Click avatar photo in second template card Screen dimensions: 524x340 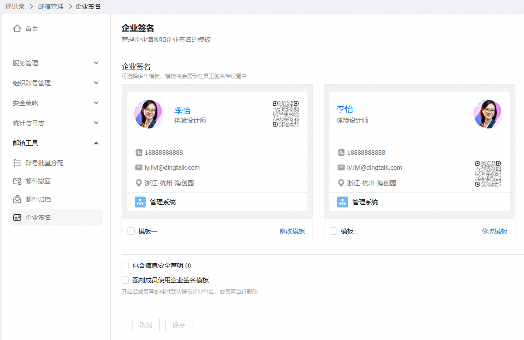[488, 114]
